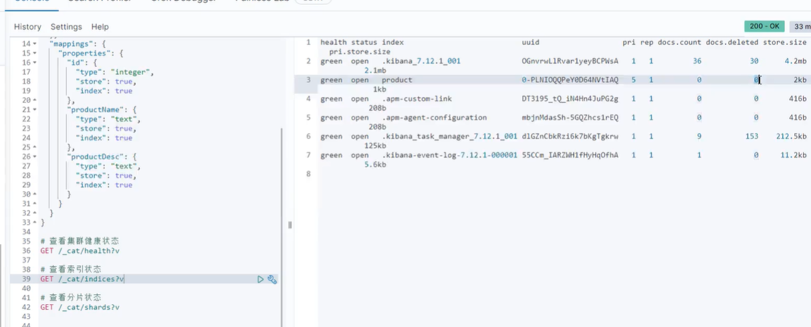Click uuid DT3195_tQ_iN4Hn4JuPG2g
The width and height of the screenshot is (811, 327).
570,98
